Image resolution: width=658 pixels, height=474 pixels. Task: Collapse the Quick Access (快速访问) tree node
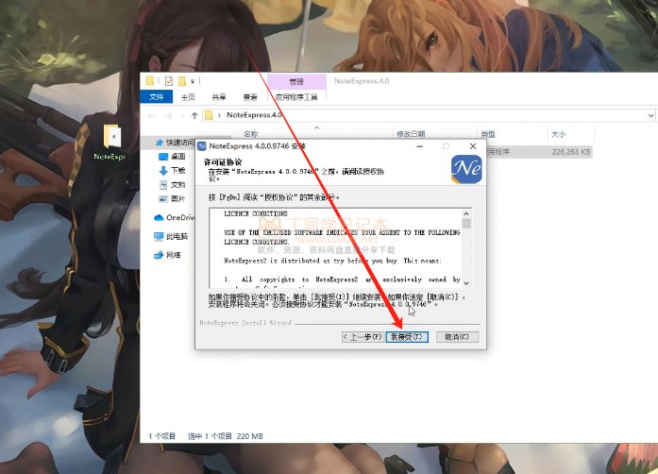pos(148,142)
